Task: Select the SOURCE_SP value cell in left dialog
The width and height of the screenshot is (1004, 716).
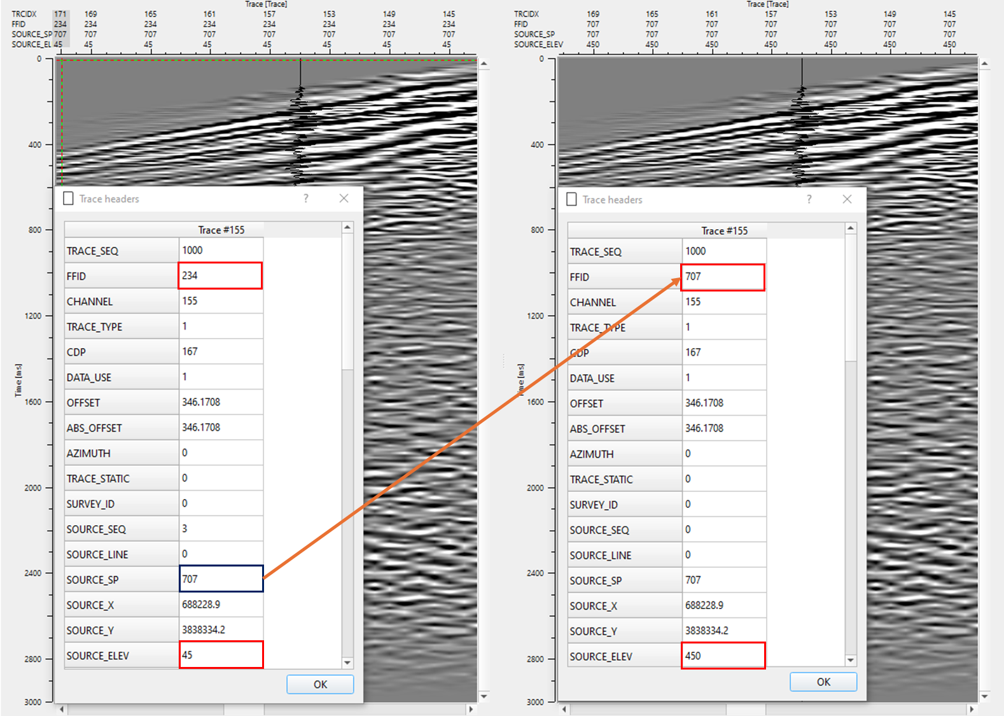Action: point(221,579)
